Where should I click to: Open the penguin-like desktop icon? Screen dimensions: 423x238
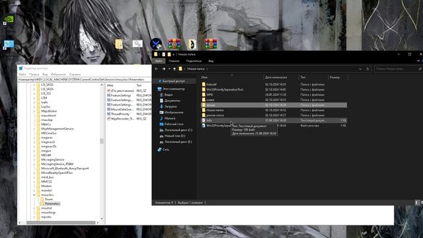(x=192, y=44)
